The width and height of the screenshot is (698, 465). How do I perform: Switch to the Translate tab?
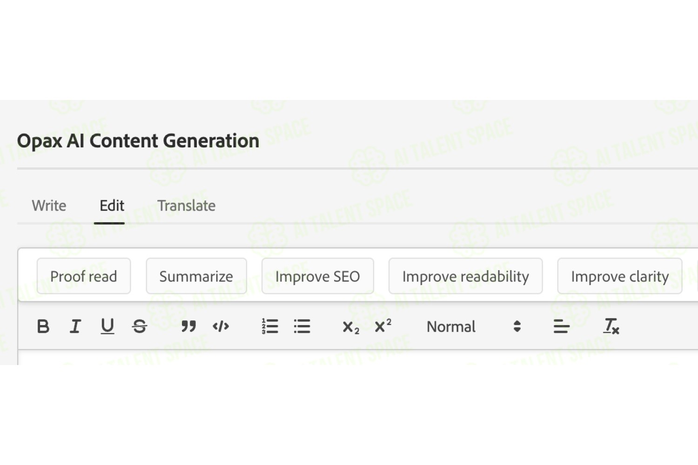(x=186, y=206)
